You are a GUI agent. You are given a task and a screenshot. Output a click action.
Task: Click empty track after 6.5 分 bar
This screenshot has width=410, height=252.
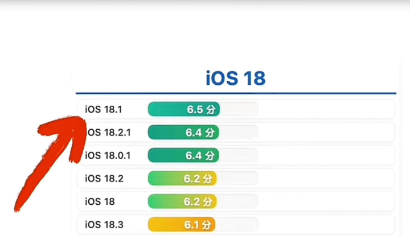point(239,109)
